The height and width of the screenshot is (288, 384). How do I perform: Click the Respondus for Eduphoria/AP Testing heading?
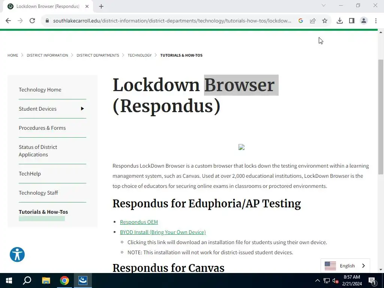pyautogui.click(x=207, y=204)
